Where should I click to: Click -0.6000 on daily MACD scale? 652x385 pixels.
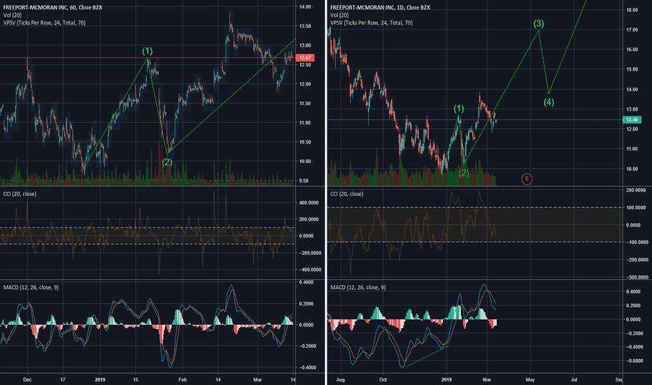pos(632,361)
